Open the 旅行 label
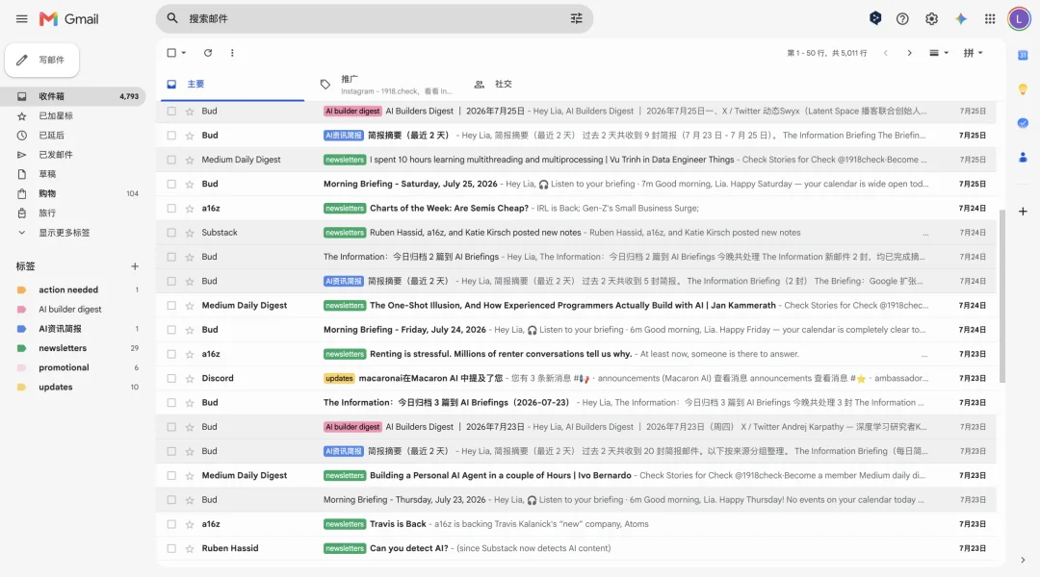 pos(73,213)
